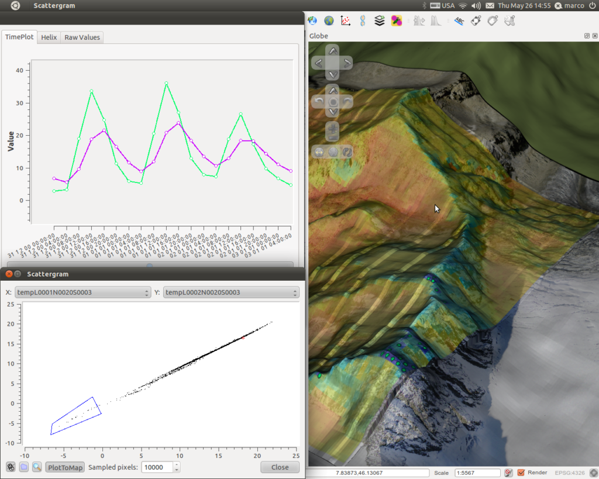
Task: Open the X axis tempL0001N0020S0003 dropdown
Action: point(83,292)
